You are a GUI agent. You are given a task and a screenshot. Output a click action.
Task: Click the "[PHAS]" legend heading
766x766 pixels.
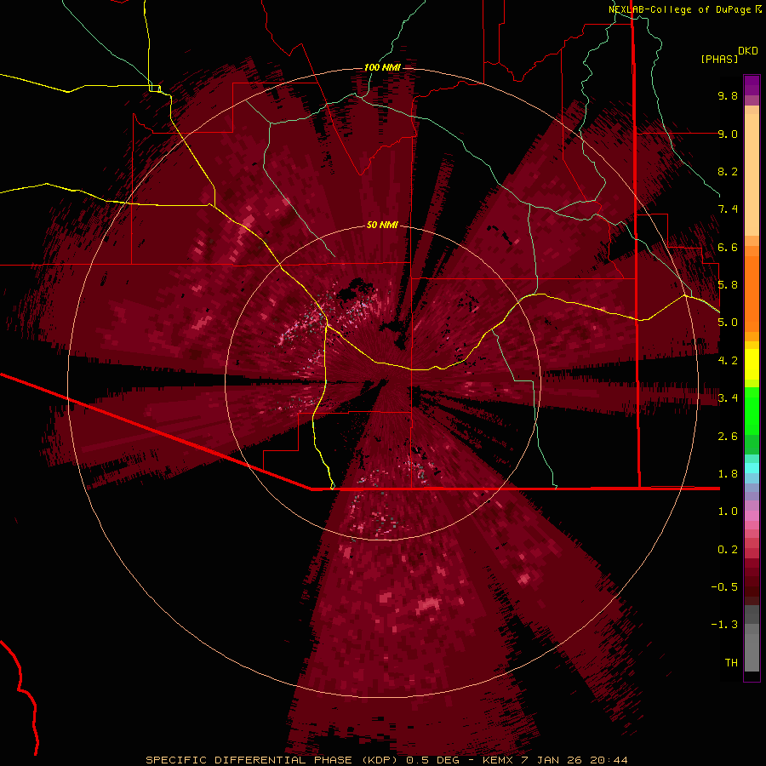point(719,59)
